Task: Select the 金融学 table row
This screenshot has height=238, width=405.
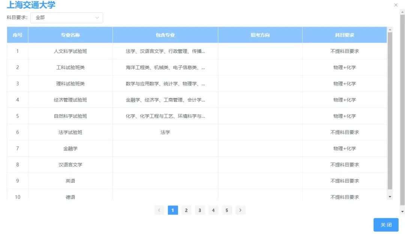Action: click(x=70, y=148)
